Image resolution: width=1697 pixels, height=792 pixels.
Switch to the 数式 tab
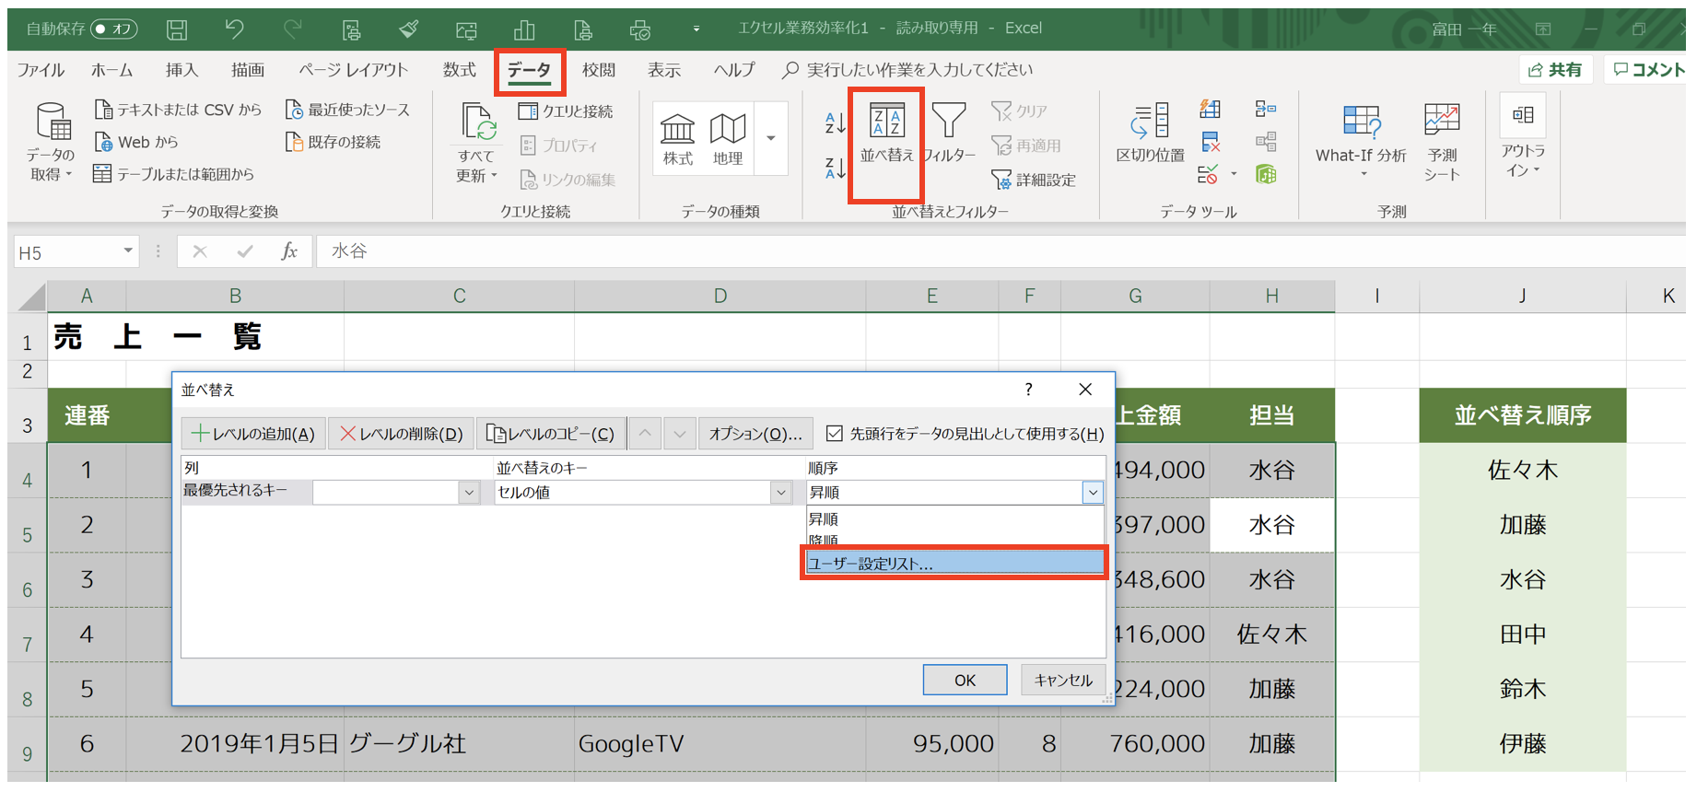click(x=459, y=70)
